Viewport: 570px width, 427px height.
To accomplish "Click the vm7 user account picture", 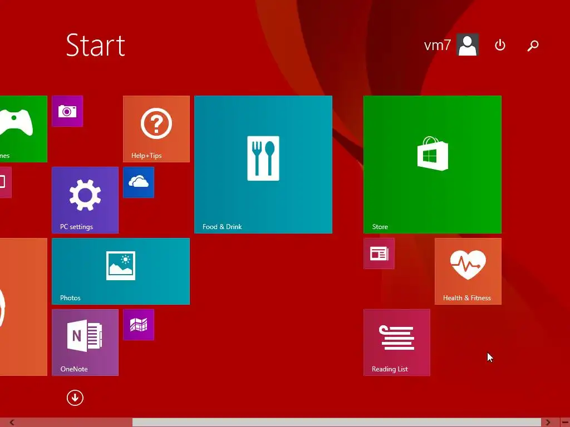I will [x=468, y=44].
